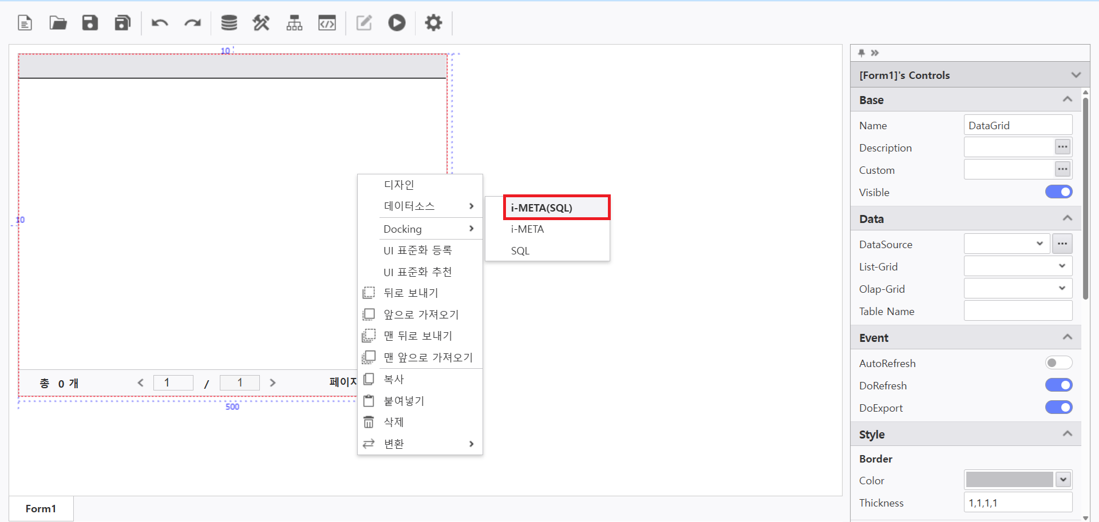The width and height of the screenshot is (1099, 522).
Task: Click the save all icon
Action: 122,23
